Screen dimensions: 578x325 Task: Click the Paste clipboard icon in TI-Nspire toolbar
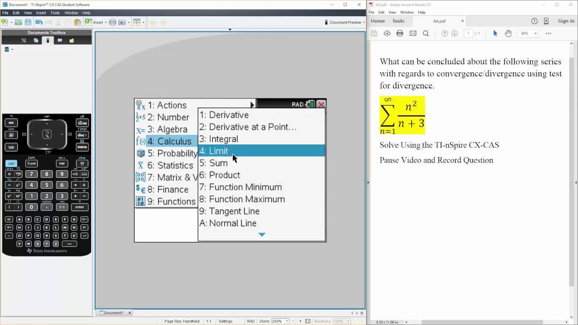tap(78, 22)
